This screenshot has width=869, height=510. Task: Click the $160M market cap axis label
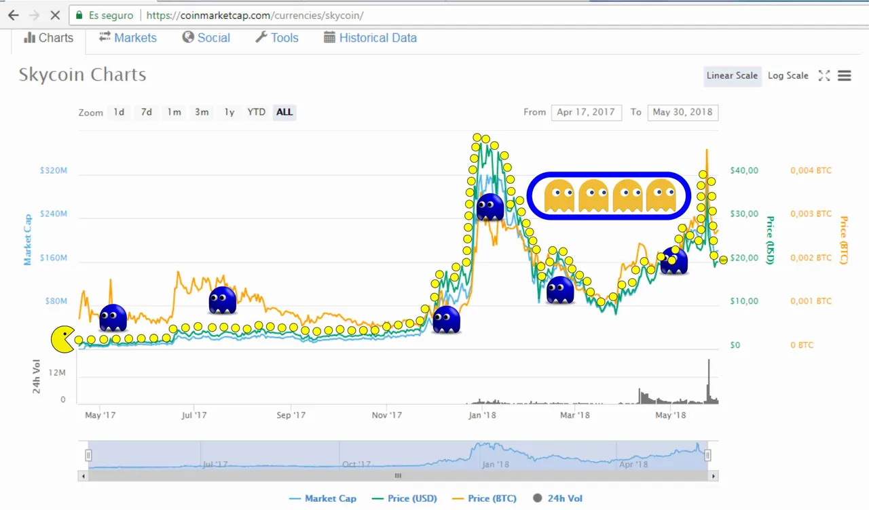click(x=54, y=258)
